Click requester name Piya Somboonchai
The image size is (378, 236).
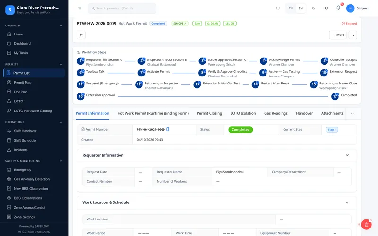230,172
